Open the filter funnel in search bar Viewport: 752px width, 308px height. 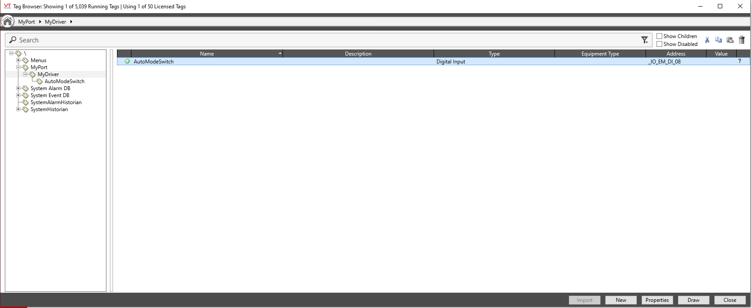[x=644, y=40]
